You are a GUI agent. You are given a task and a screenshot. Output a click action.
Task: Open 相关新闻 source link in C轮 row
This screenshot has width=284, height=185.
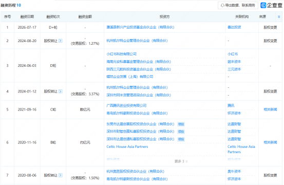click(270, 109)
